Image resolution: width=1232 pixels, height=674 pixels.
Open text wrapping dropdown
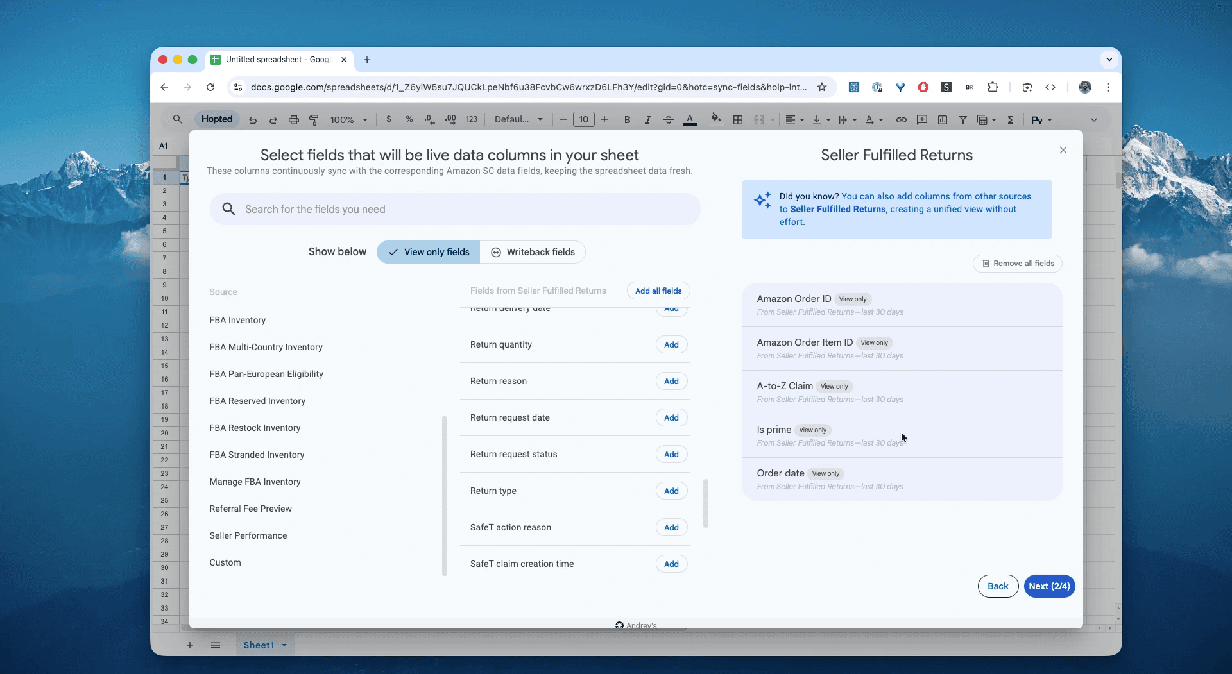[848, 120]
